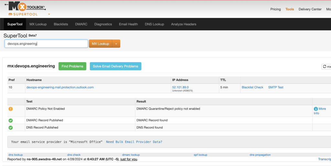Open the DNS Lookup tab
Viewport: 331px width, 166px height.
click(x=154, y=24)
